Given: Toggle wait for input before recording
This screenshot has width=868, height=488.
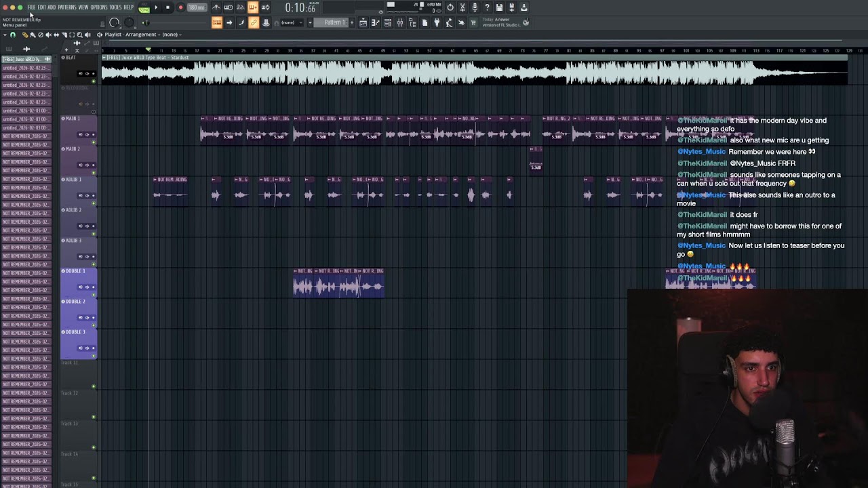Looking at the screenshot, I should pyautogui.click(x=229, y=7).
